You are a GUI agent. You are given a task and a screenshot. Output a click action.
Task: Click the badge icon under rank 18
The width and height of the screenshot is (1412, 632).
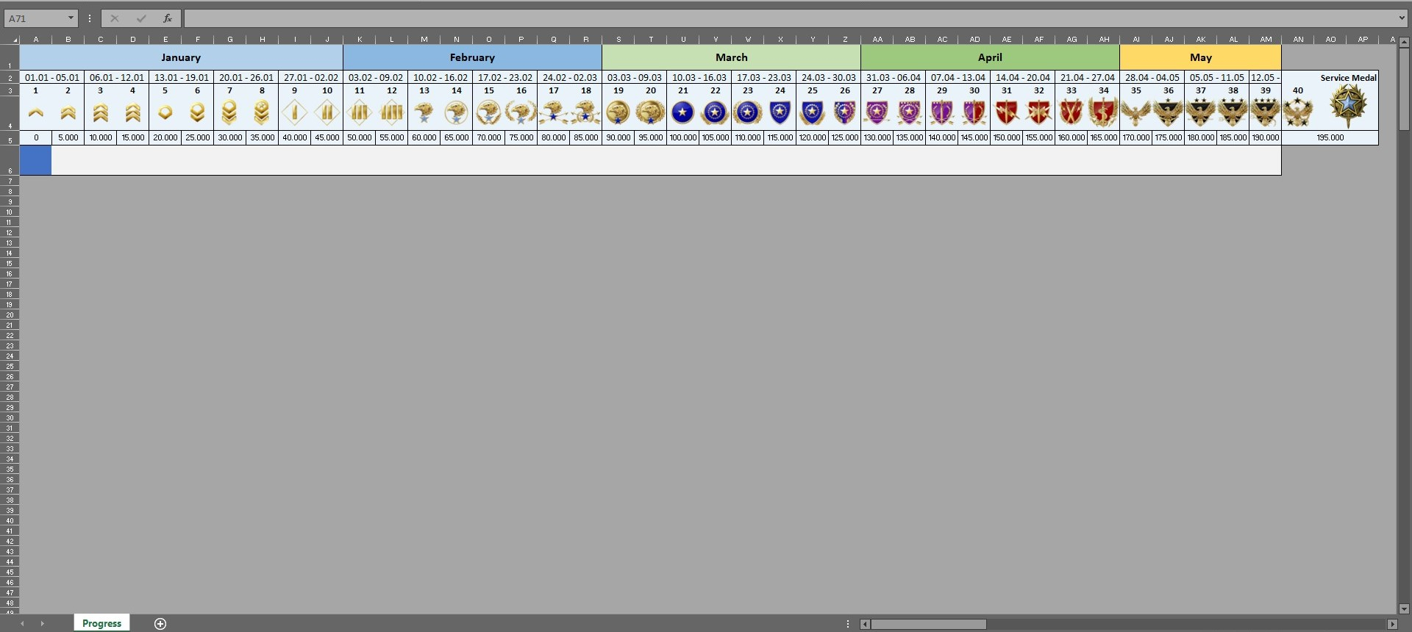[585, 112]
